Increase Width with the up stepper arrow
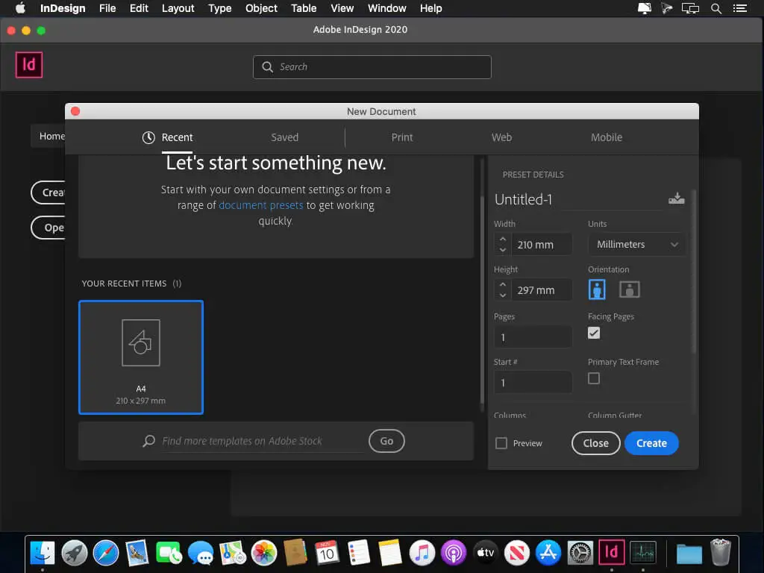The height and width of the screenshot is (573, 764). click(x=502, y=239)
